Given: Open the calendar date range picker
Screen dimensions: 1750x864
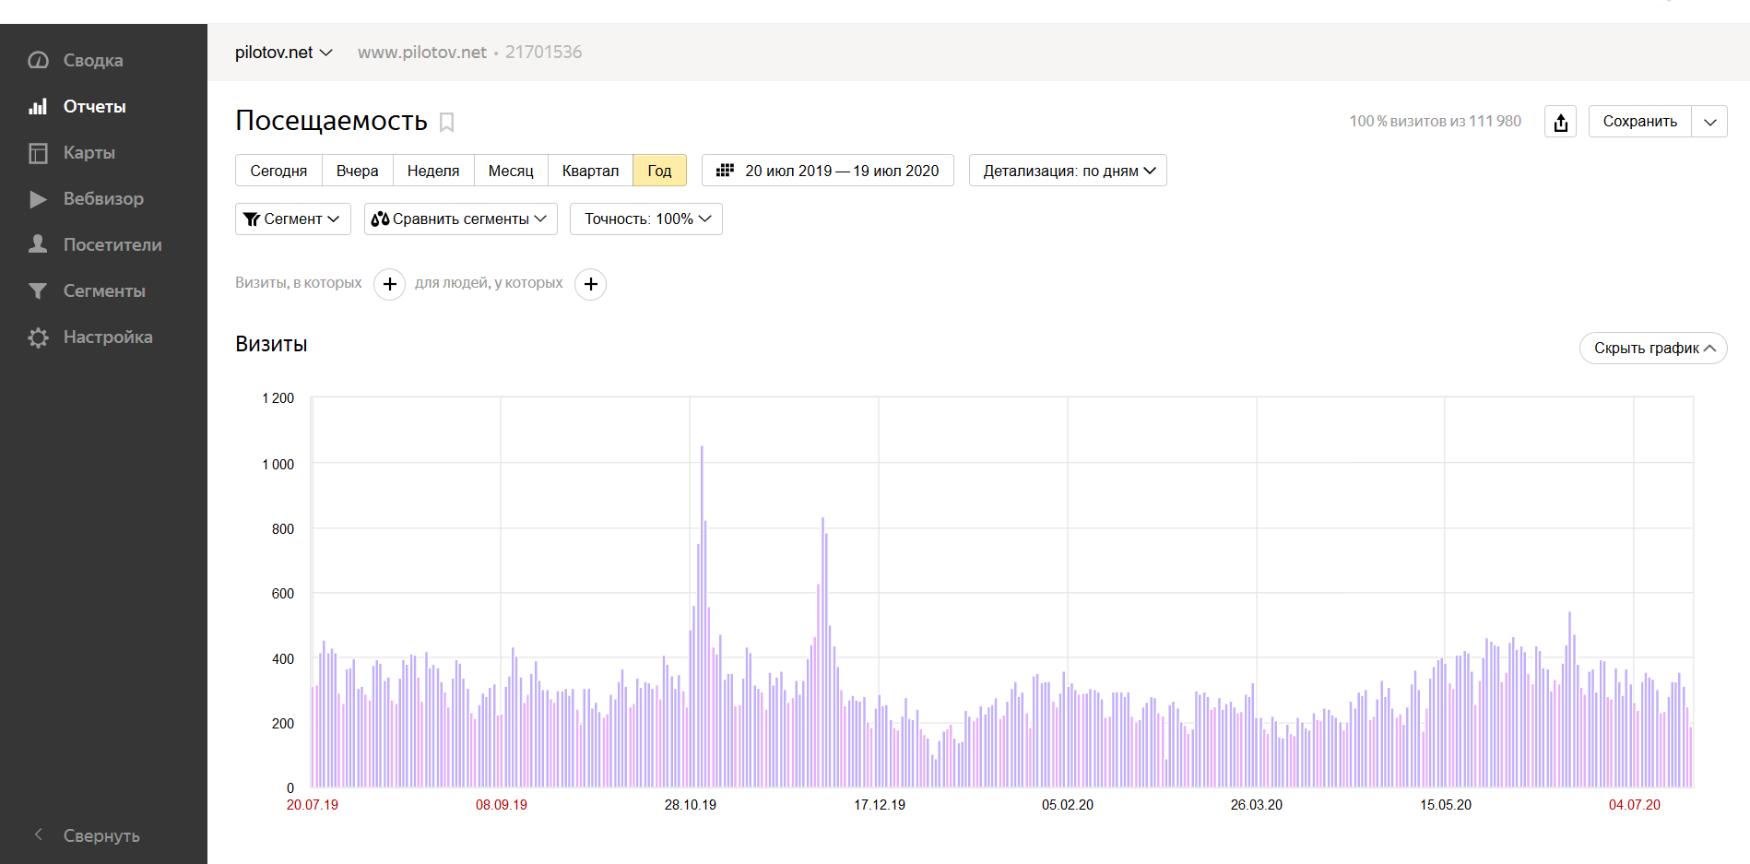Looking at the screenshot, I should click(x=827, y=171).
